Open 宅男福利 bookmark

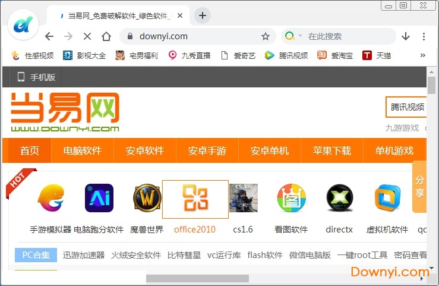tap(137, 55)
